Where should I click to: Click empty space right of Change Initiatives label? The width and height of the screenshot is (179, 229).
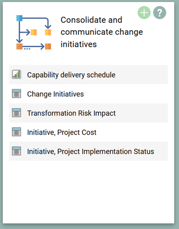(x=125, y=94)
